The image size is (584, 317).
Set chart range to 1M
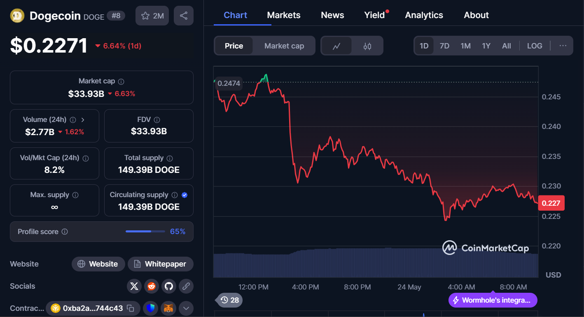pos(465,46)
